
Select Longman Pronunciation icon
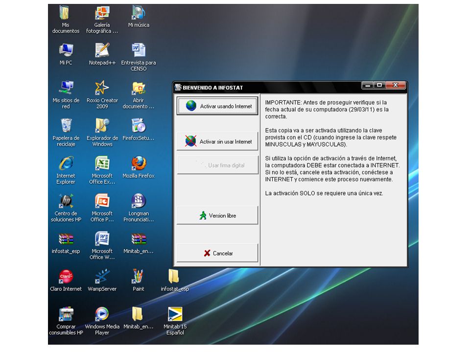pos(139,208)
